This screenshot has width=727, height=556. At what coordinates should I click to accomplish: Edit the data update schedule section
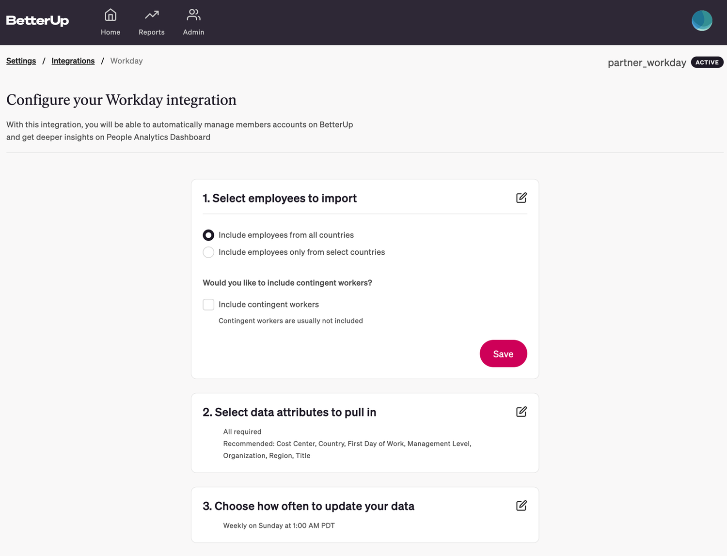click(x=521, y=505)
